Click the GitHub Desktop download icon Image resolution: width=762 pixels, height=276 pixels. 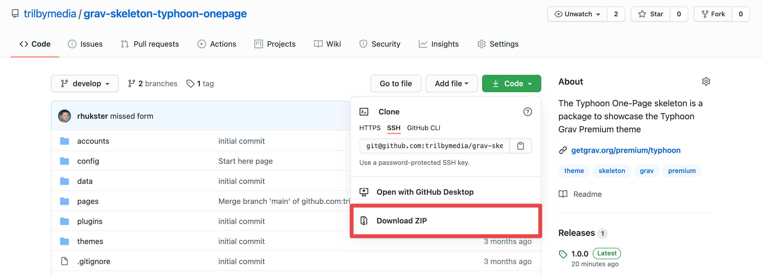click(x=364, y=192)
